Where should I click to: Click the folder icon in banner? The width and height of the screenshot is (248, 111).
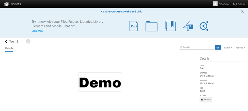pos(151,26)
